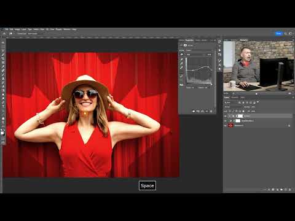
Task: Toggle lock transparent pixels
Action: [230, 111]
